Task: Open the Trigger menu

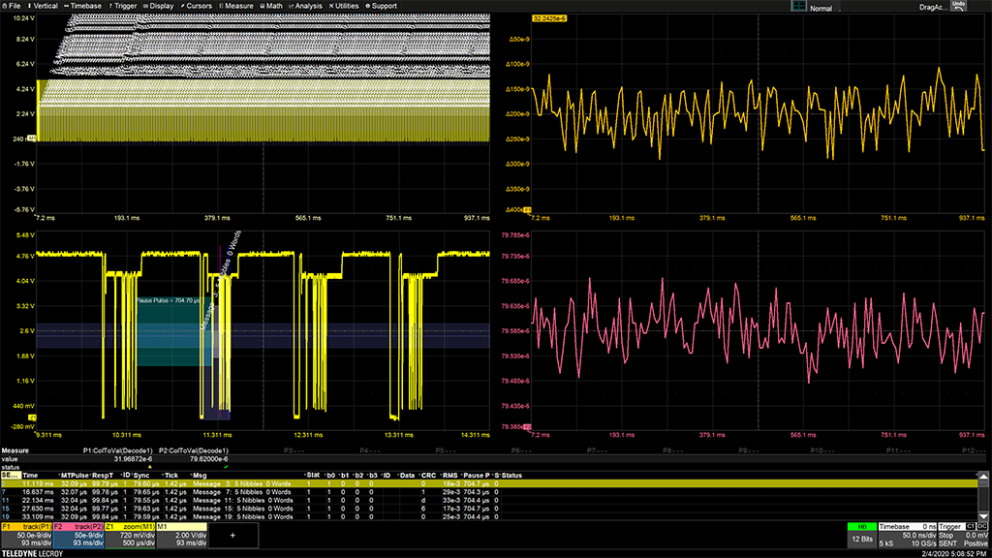Action: click(x=123, y=6)
